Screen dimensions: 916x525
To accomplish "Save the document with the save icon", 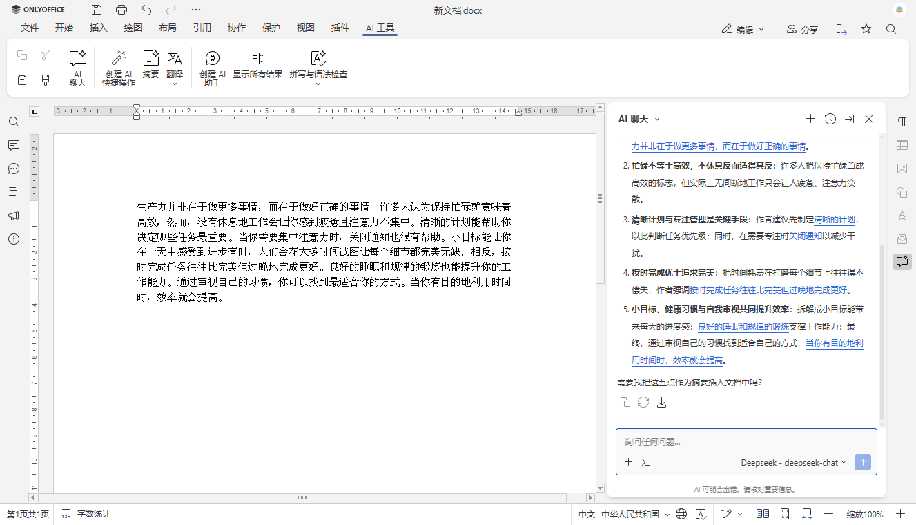I will (x=97, y=10).
